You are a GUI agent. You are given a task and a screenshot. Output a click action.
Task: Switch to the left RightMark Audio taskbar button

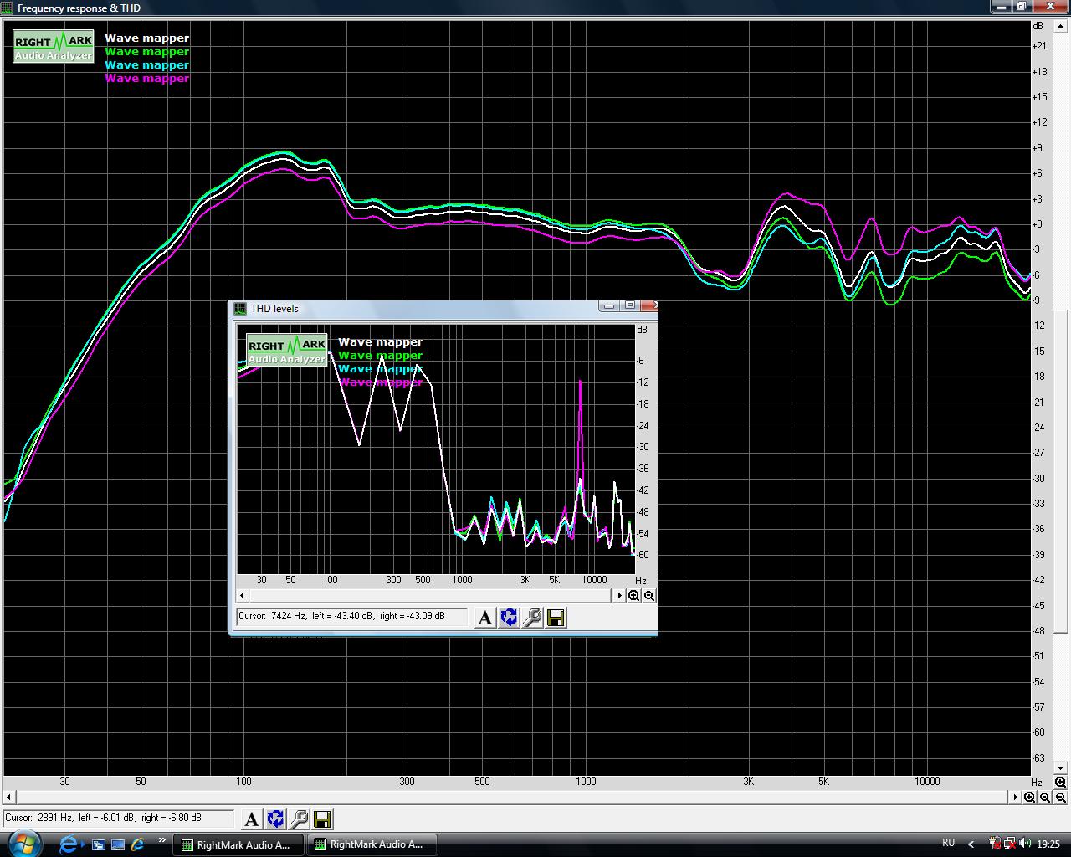pos(238,844)
